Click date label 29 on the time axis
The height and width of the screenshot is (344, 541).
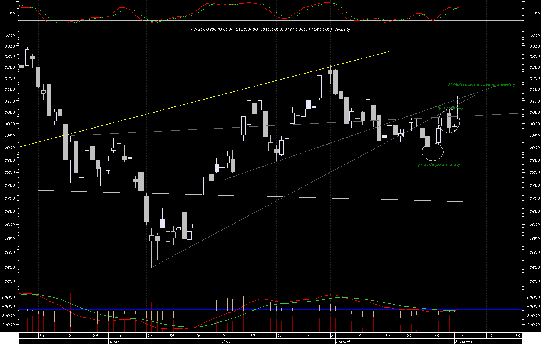(x=95, y=335)
